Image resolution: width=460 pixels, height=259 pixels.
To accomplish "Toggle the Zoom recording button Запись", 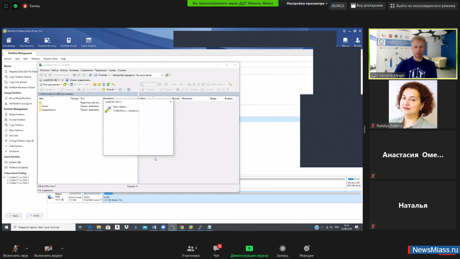I will 282,250.
